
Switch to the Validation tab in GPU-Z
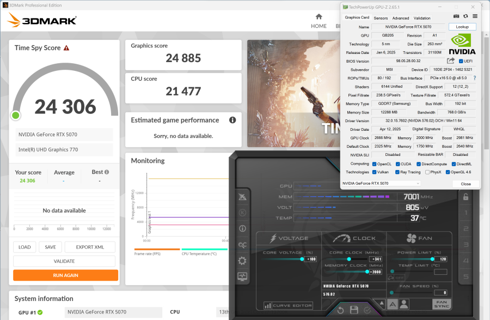pyautogui.click(x=422, y=18)
